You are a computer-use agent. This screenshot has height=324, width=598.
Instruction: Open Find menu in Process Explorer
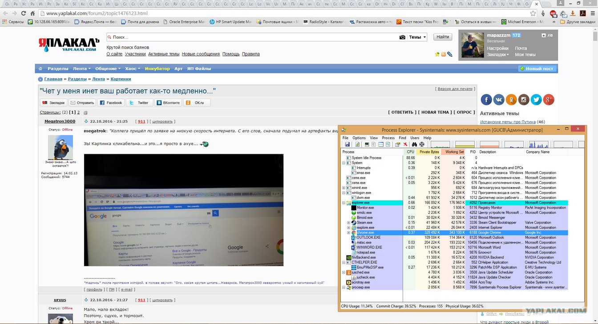(402, 138)
